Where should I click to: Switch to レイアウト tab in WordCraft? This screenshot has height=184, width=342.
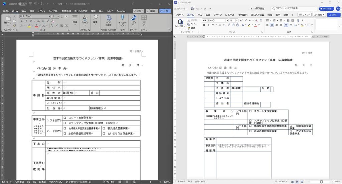[x=230, y=15]
